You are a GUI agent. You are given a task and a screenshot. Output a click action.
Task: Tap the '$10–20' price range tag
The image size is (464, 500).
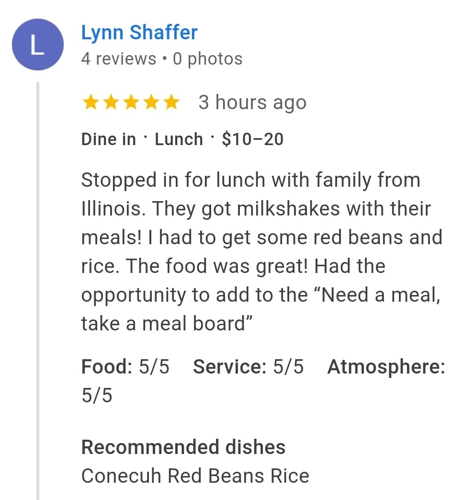pyautogui.click(x=252, y=139)
